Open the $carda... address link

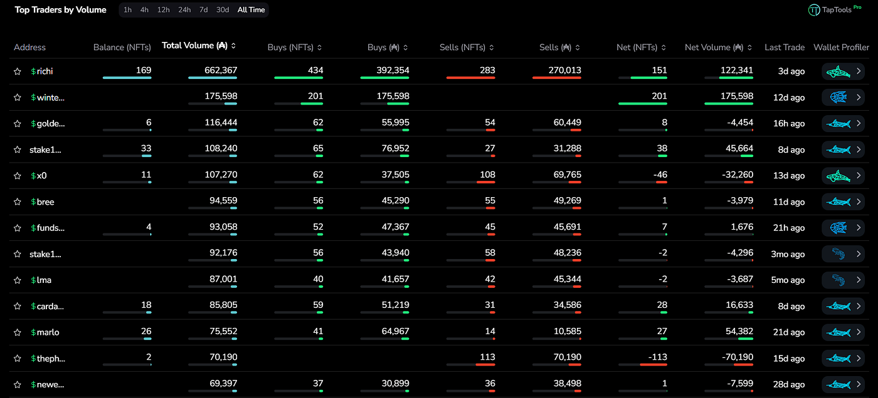(48, 307)
